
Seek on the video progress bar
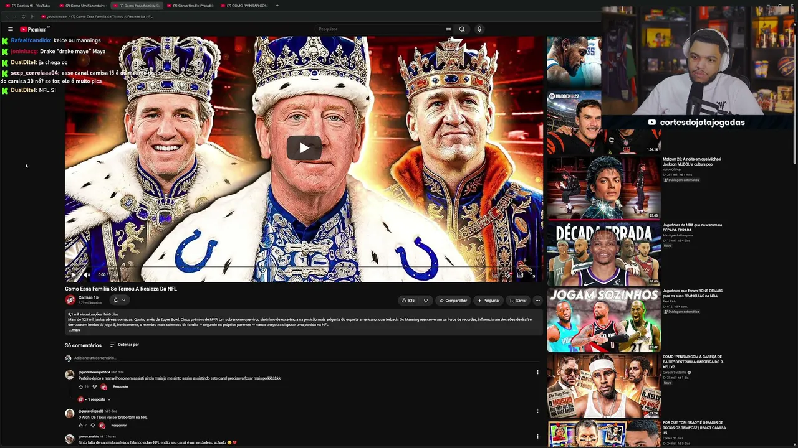304,266
